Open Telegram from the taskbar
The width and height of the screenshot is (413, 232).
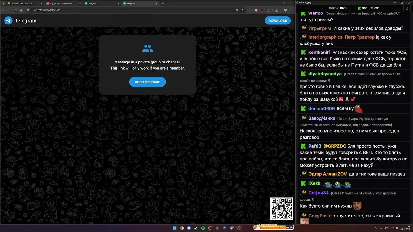[x=232, y=228]
